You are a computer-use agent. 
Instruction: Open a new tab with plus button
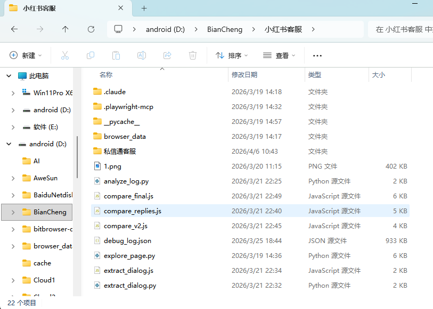coord(144,8)
